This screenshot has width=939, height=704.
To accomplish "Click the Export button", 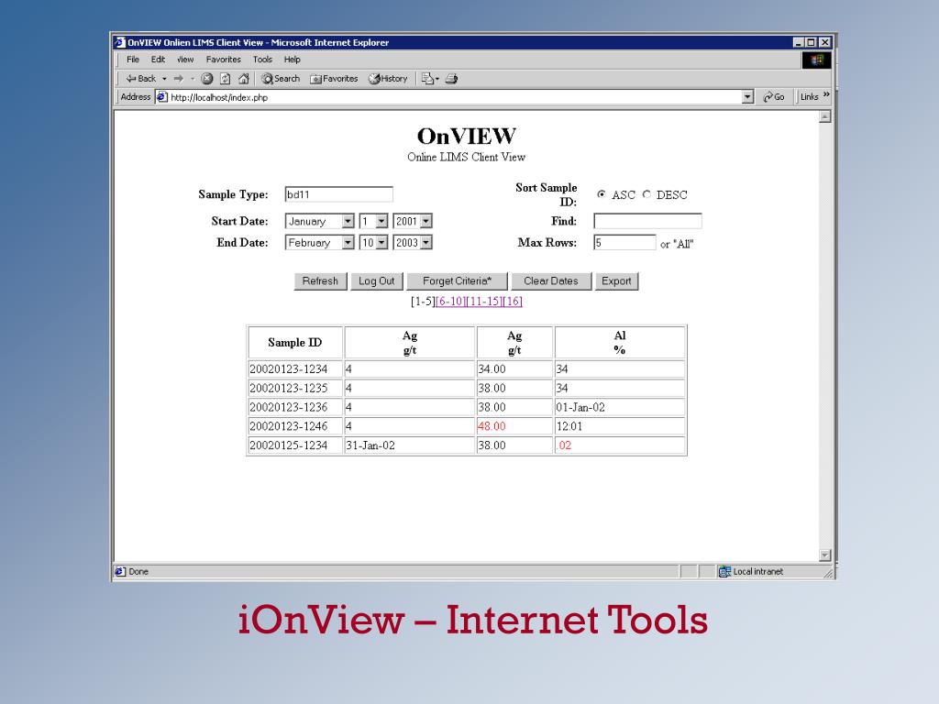I will [617, 281].
